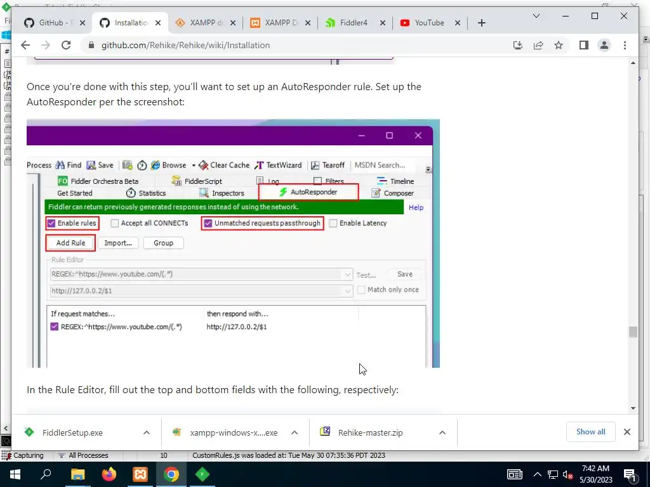Click the address bar URL

(x=185, y=45)
